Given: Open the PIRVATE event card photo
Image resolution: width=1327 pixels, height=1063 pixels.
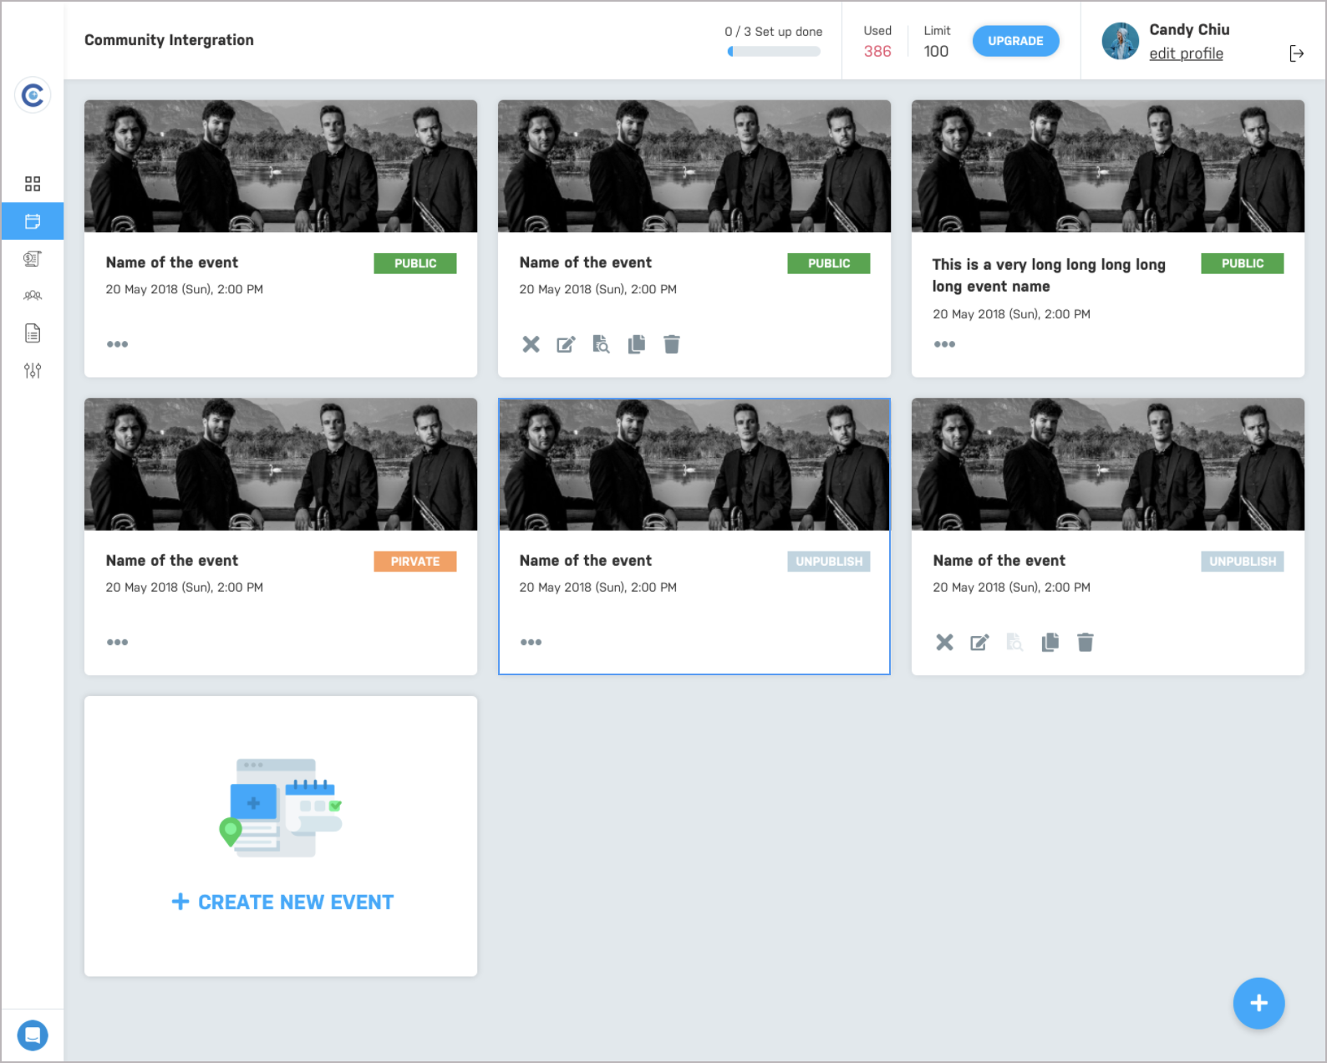Looking at the screenshot, I should tap(281, 465).
